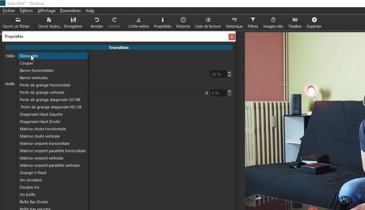The image size is (365, 210).
Task: Choose Barres horizontales transition option
Action: (37, 71)
